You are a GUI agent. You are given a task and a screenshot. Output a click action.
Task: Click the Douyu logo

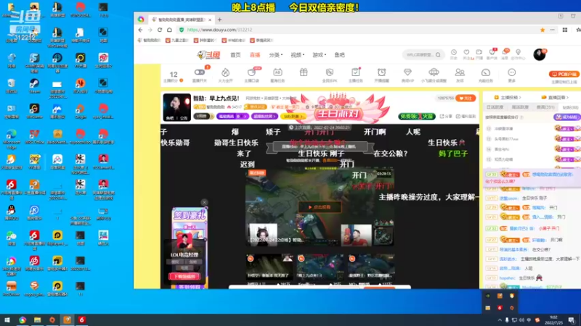tap(208, 55)
